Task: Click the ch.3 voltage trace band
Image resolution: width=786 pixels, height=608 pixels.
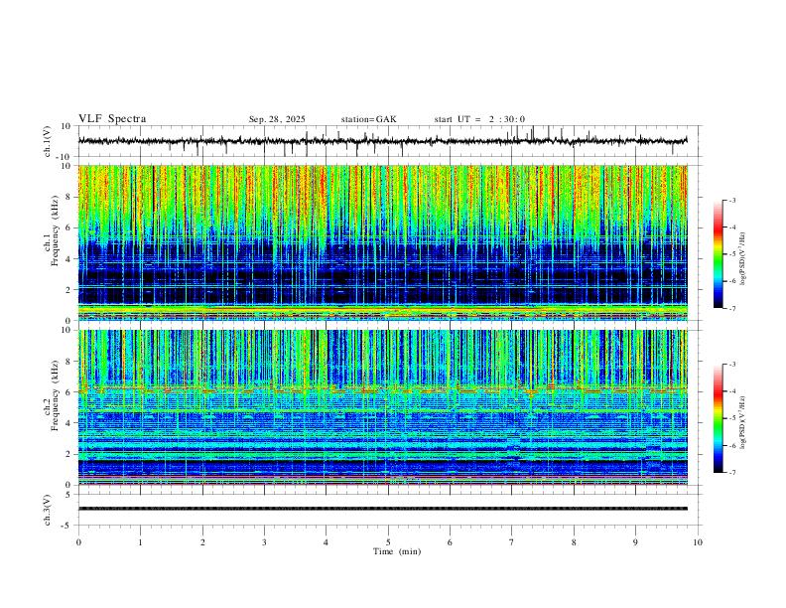Action: pos(383,509)
